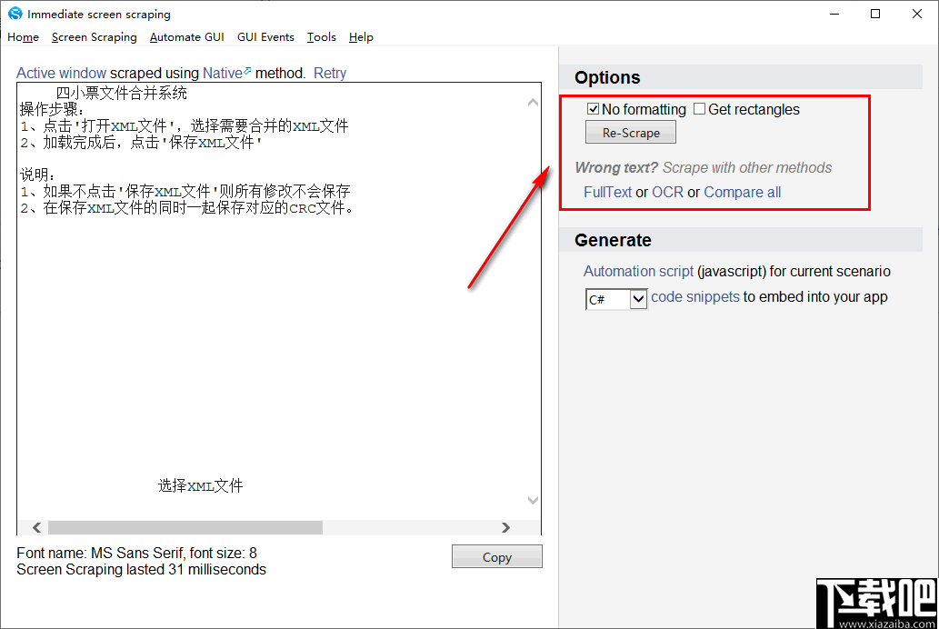
Task: Click the Copy button
Action: coord(496,556)
